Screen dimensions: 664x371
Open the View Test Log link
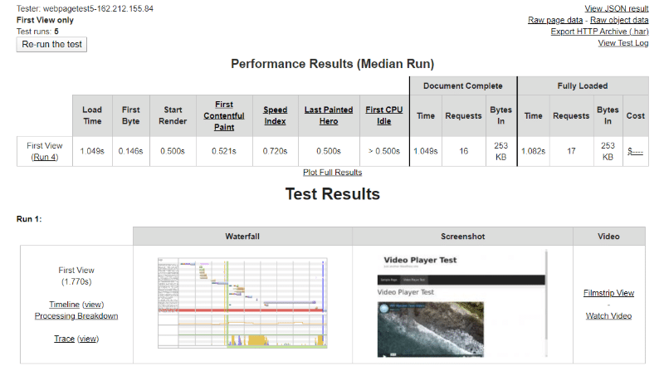coord(622,43)
